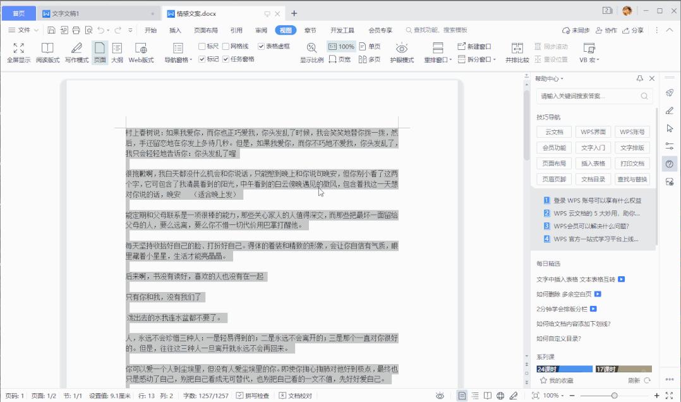Image resolution: width=681 pixels, height=402 pixels.
Task: Open 并排比较 side-by-side compare
Action: click(517, 51)
